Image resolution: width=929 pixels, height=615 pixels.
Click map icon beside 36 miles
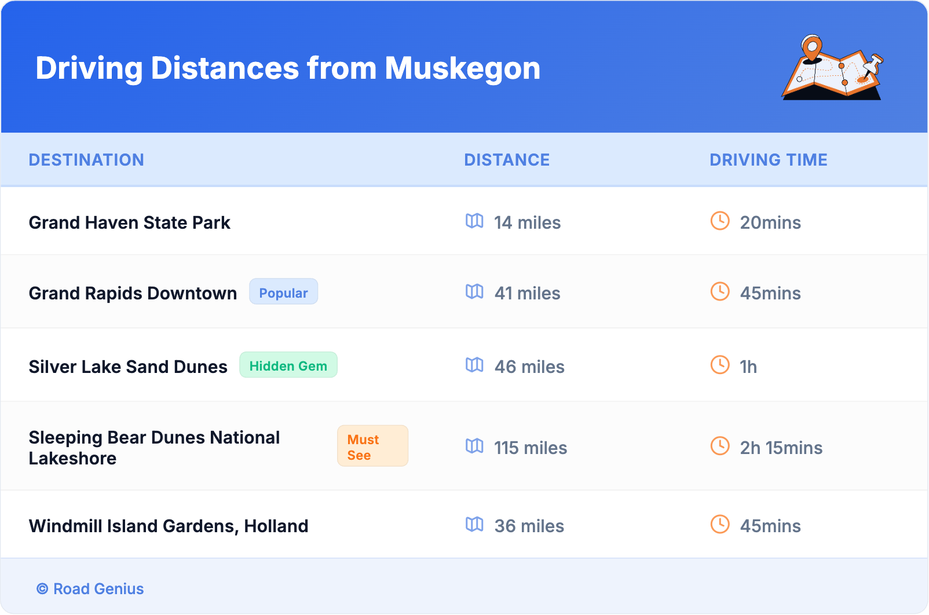pyautogui.click(x=474, y=525)
